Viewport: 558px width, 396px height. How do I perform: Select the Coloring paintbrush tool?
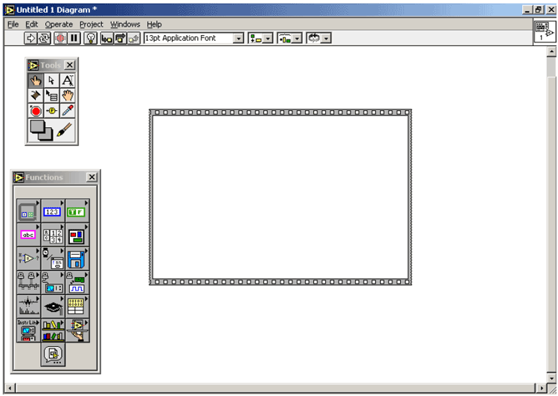65,130
